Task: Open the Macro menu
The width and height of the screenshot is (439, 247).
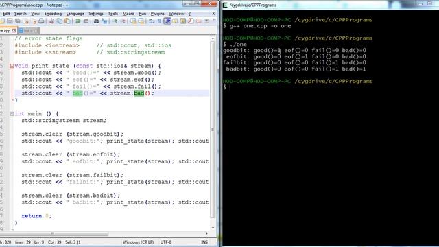Action: [128, 14]
